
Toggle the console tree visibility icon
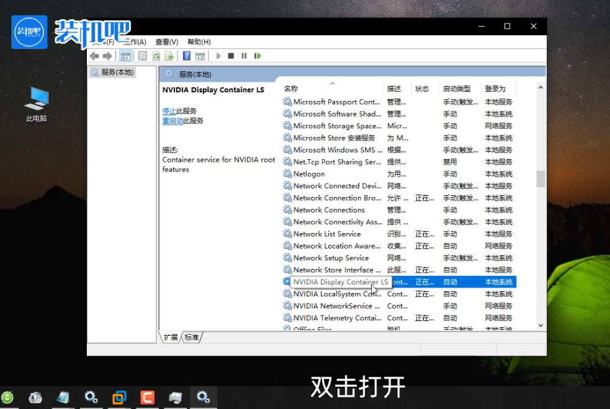(125, 56)
